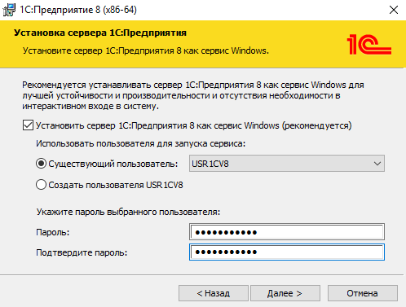406x307 pixels.
Task: Focus the Пароль password field
Action: (287, 232)
